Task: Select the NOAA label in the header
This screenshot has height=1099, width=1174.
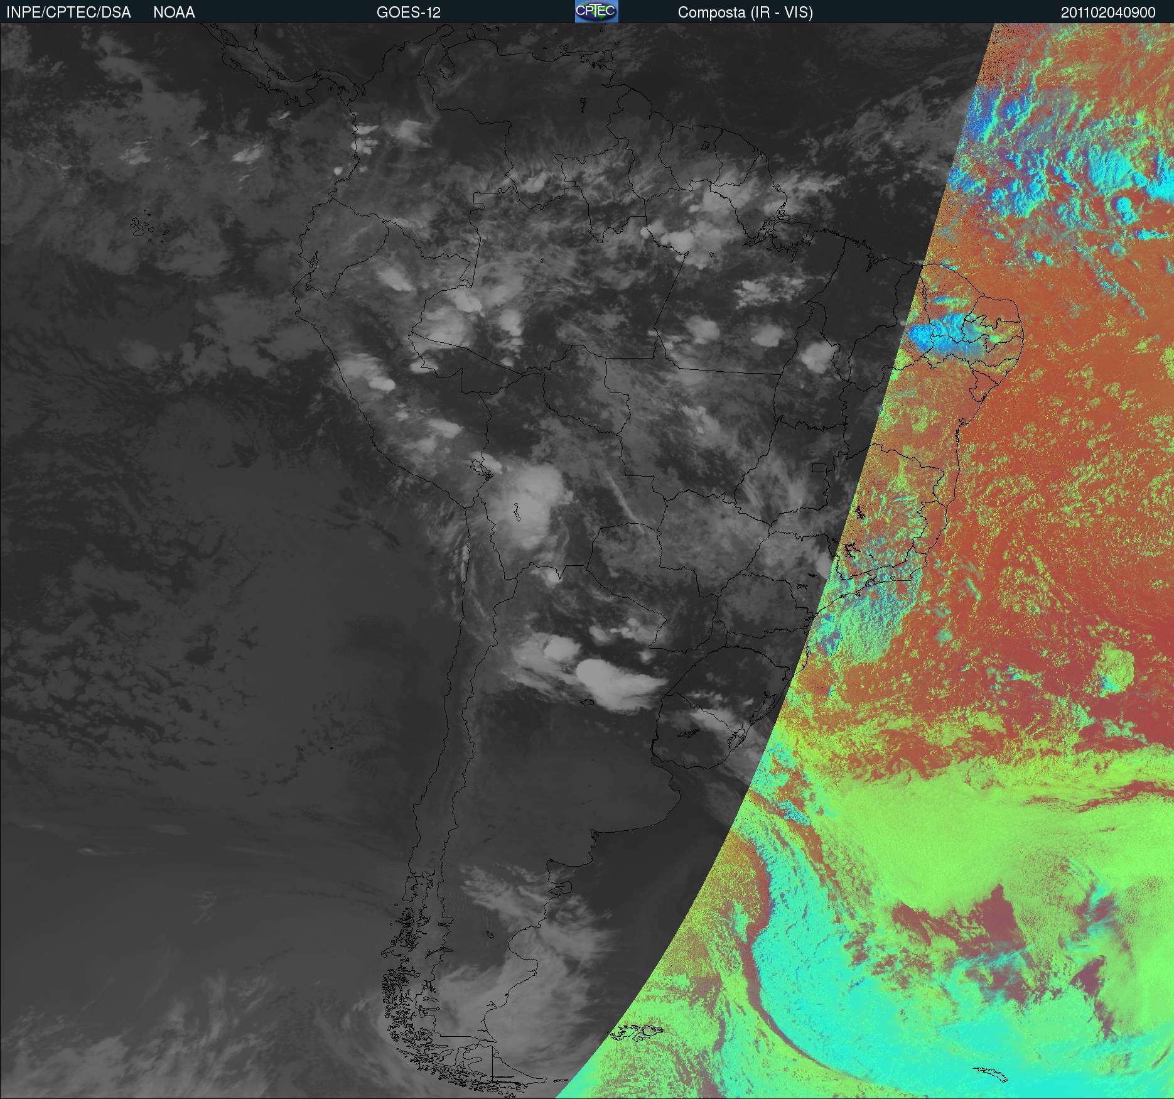Action: [174, 13]
